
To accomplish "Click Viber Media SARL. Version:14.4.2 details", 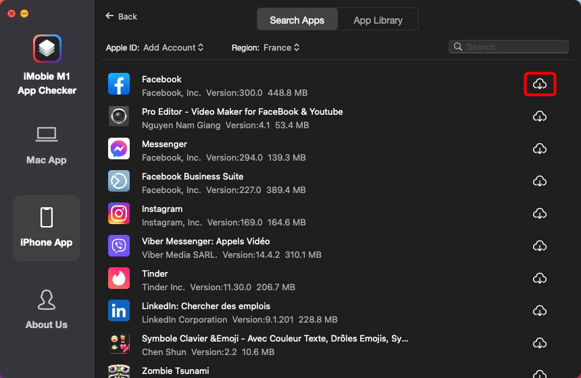I will pyautogui.click(x=232, y=254).
